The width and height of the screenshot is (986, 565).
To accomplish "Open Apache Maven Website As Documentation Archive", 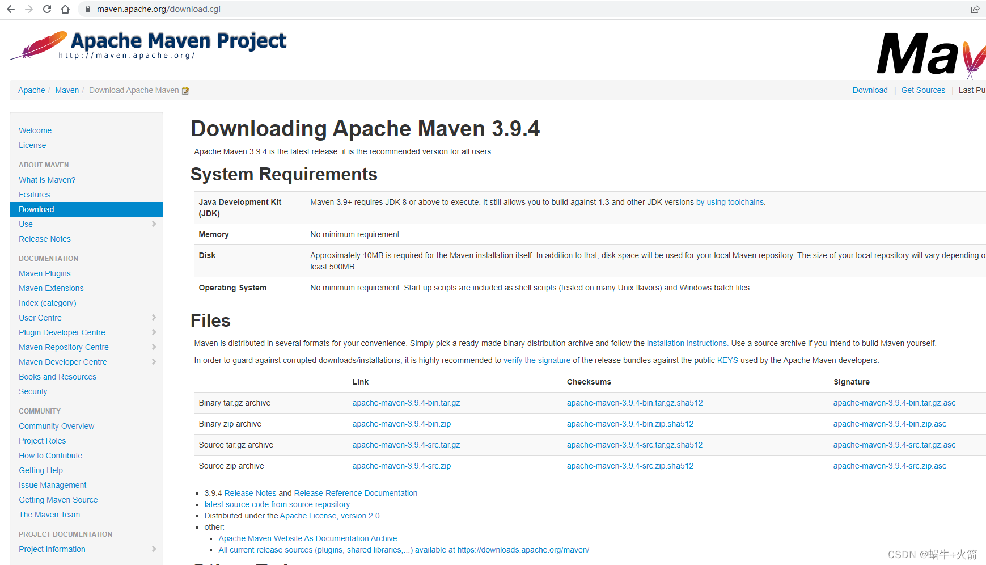I will [308, 538].
